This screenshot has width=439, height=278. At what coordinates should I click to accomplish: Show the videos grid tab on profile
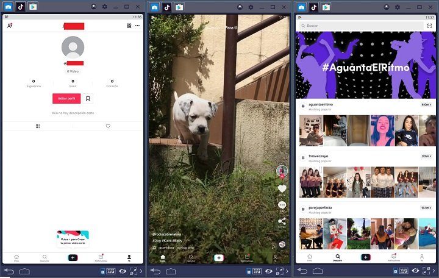point(38,126)
